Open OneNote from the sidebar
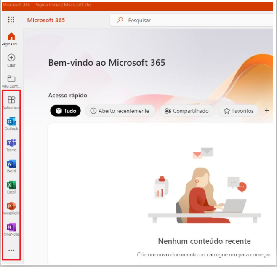Screen dimensions: 277x267 11,227
